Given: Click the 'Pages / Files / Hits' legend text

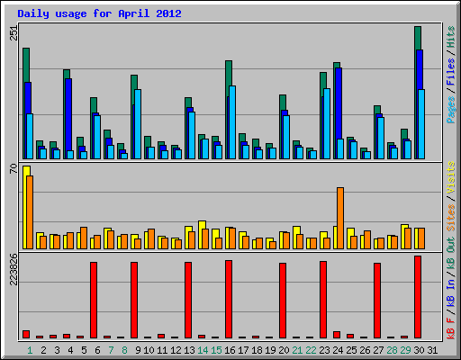Looking at the screenshot, I should pos(450,75).
